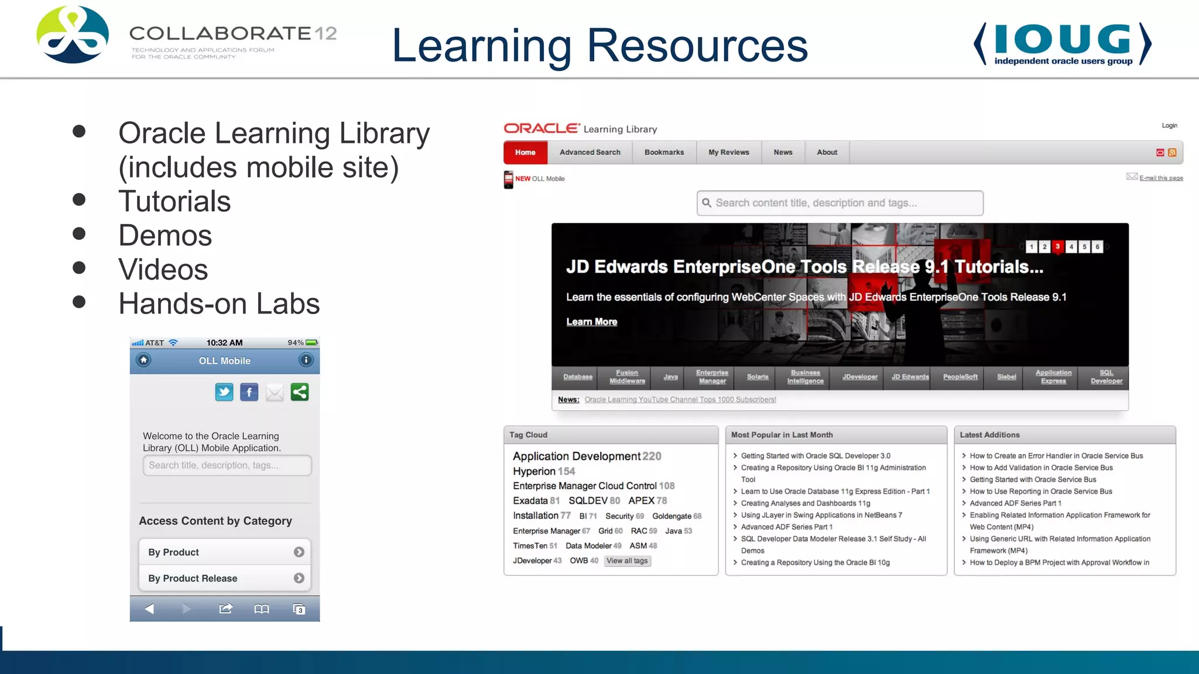Select carousel slide 4
The width and height of the screenshot is (1199, 674).
pos(1071,247)
